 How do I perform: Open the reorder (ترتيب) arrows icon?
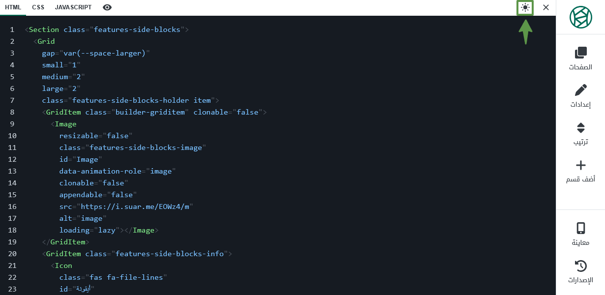(x=580, y=128)
